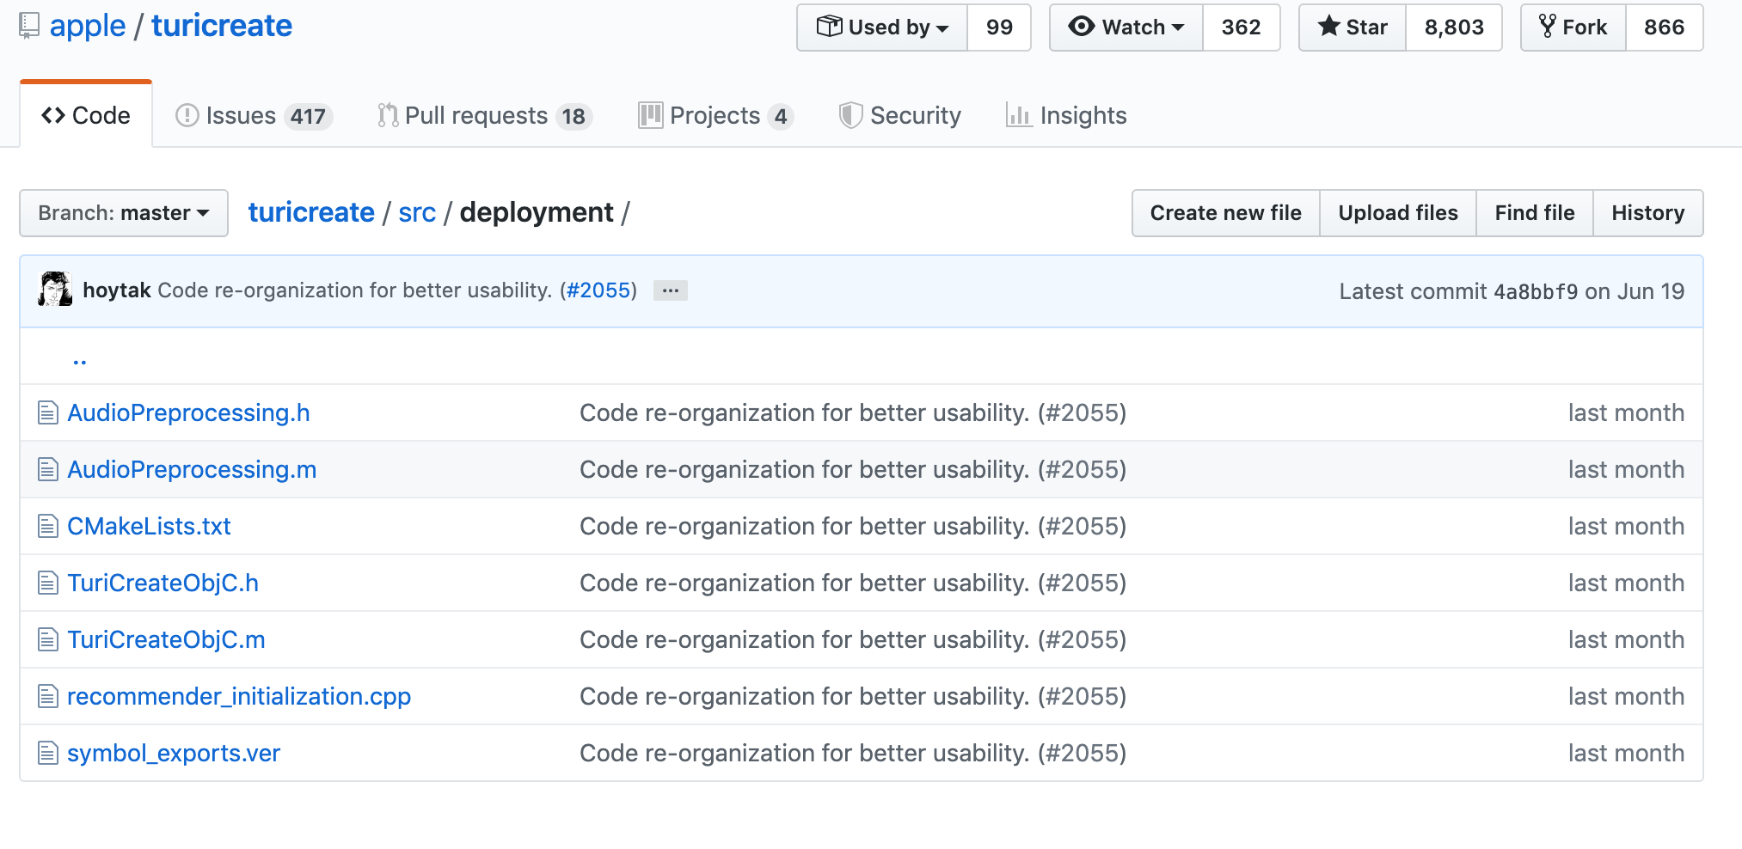Navigate to the src breadcrumb link
The image size is (1742, 849).
click(418, 212)
